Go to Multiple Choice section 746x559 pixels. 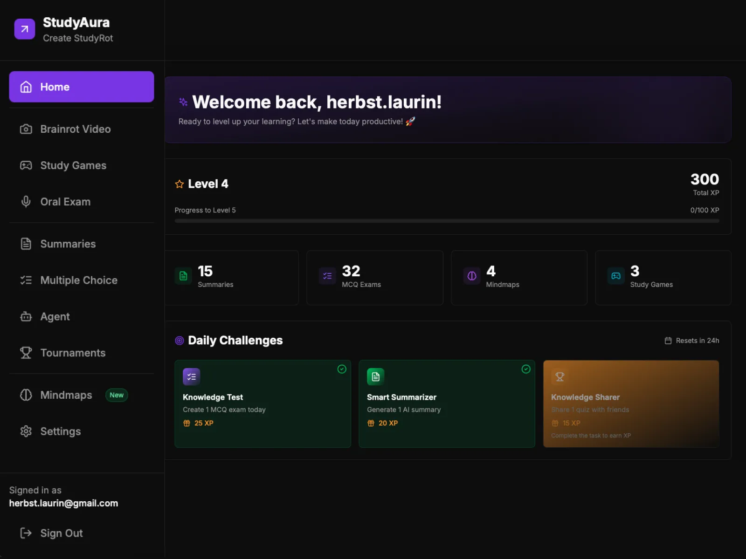78,280
